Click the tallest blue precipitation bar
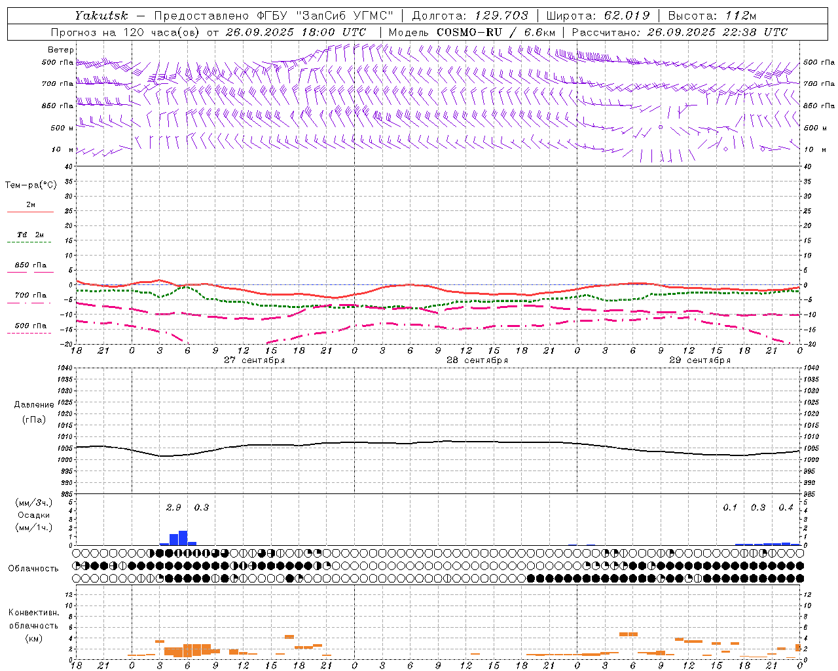 [183, 538]
